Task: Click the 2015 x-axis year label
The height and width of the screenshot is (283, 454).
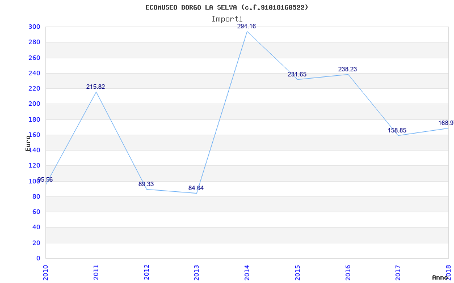Action: click(x=297, y=272)
